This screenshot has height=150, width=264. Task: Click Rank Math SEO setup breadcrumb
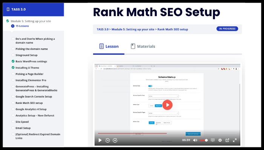173,29
